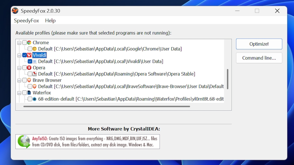This screenshot has height=165, width=294.
Task: Click the Vivaldi browser icon
Action: pyautogui.click(x=29, y=55)
